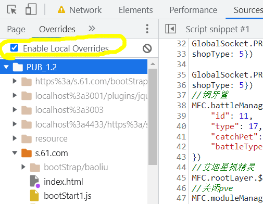
Task: Expand the localhost%3a4433 folder arrow
Action: [x=15, y=124]
